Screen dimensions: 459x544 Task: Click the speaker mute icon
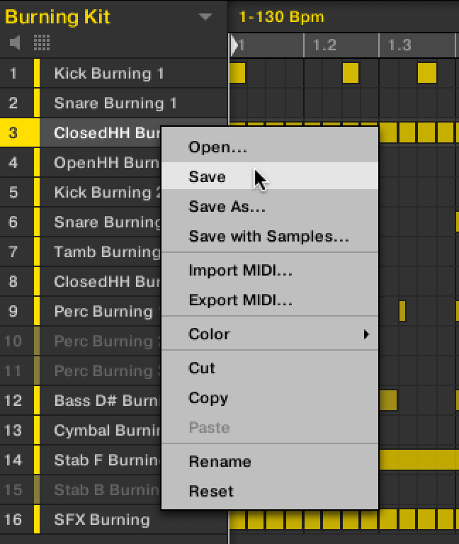pyautogui.click(x=15, y=43)
